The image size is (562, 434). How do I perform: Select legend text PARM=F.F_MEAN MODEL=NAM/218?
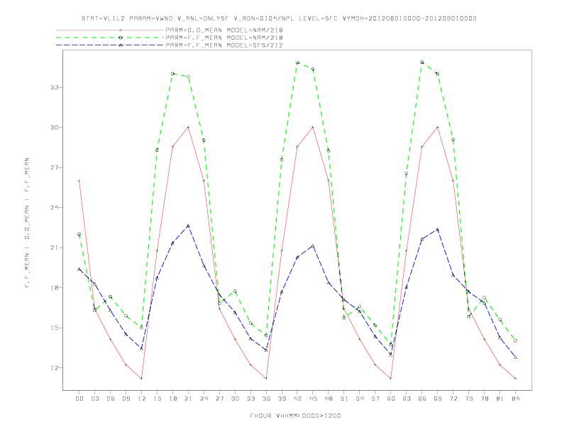pos(224,38)
